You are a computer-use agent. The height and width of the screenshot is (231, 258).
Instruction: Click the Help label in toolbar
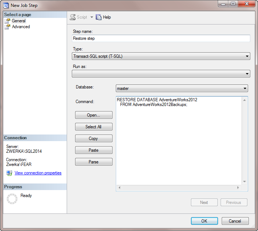[107, 17]
